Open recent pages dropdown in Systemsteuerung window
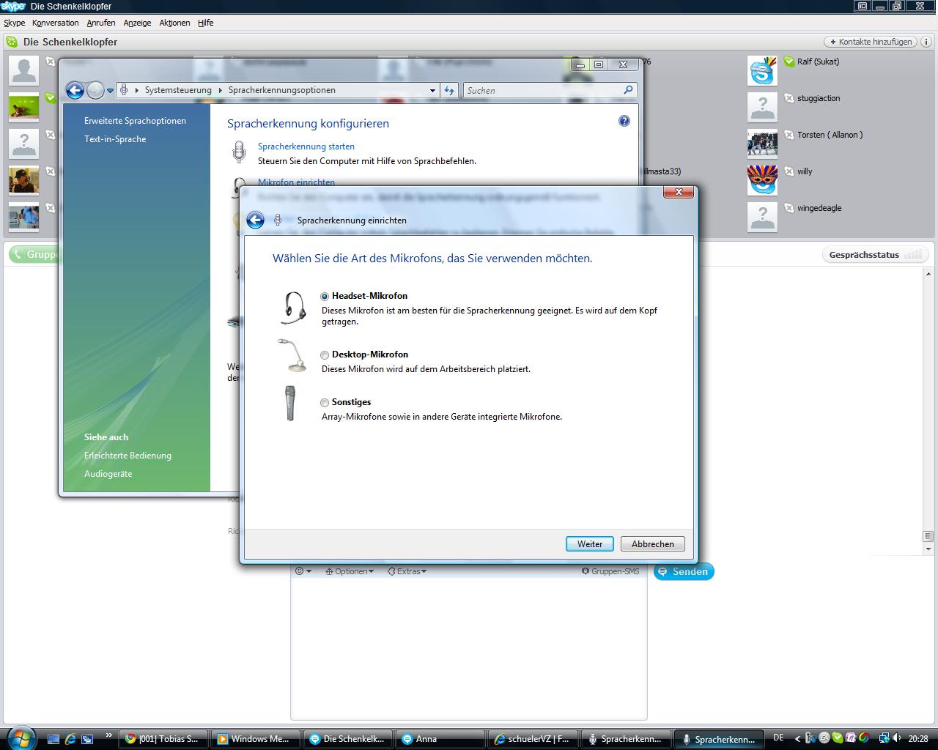This screenshot has height=750, width=938. [x=110, y=91]
